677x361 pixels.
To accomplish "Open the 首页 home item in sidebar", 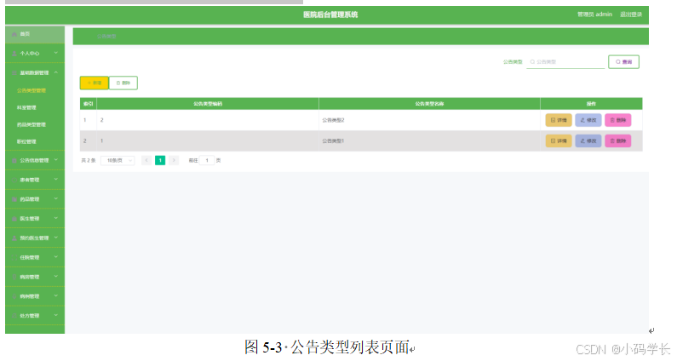I will tap(35, 34).
